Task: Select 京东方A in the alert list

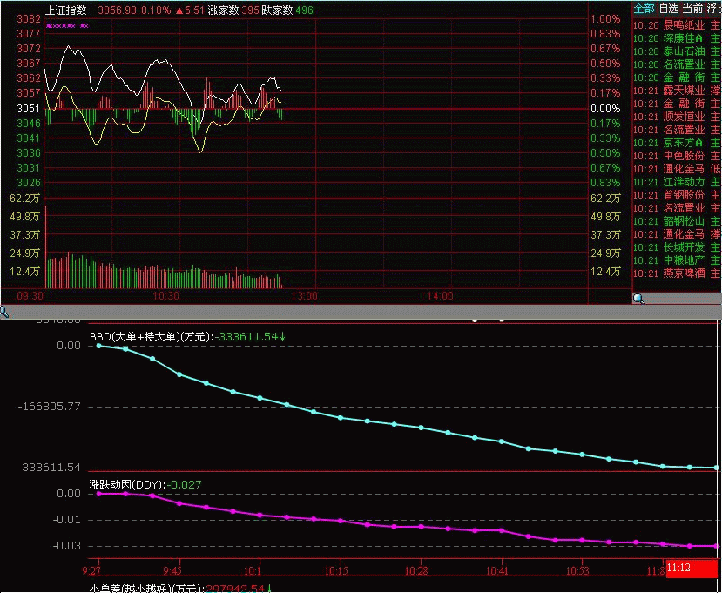Action: coord(677,143)
